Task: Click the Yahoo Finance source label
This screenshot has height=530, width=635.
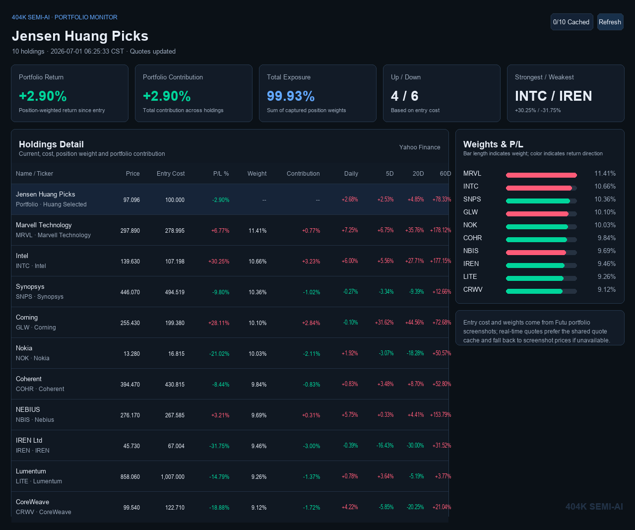Action: [420, 147]
